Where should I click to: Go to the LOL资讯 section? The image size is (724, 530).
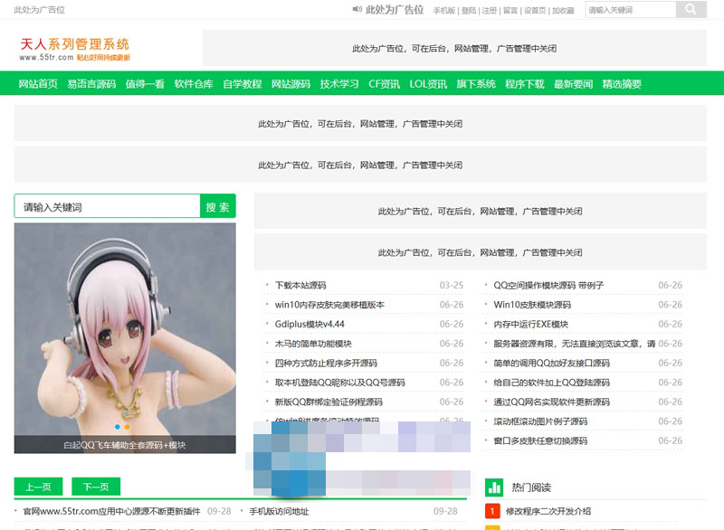click(428, 84)
